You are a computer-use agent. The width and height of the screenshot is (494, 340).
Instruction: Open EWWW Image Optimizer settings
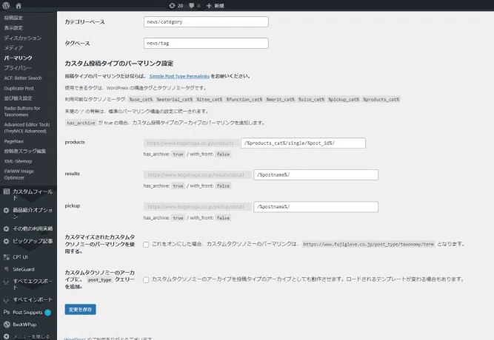19,174
